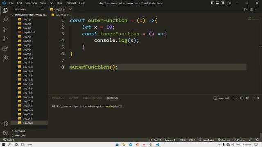Split the editor to the right
Viewport: 262px width, 147px height.
251,9
